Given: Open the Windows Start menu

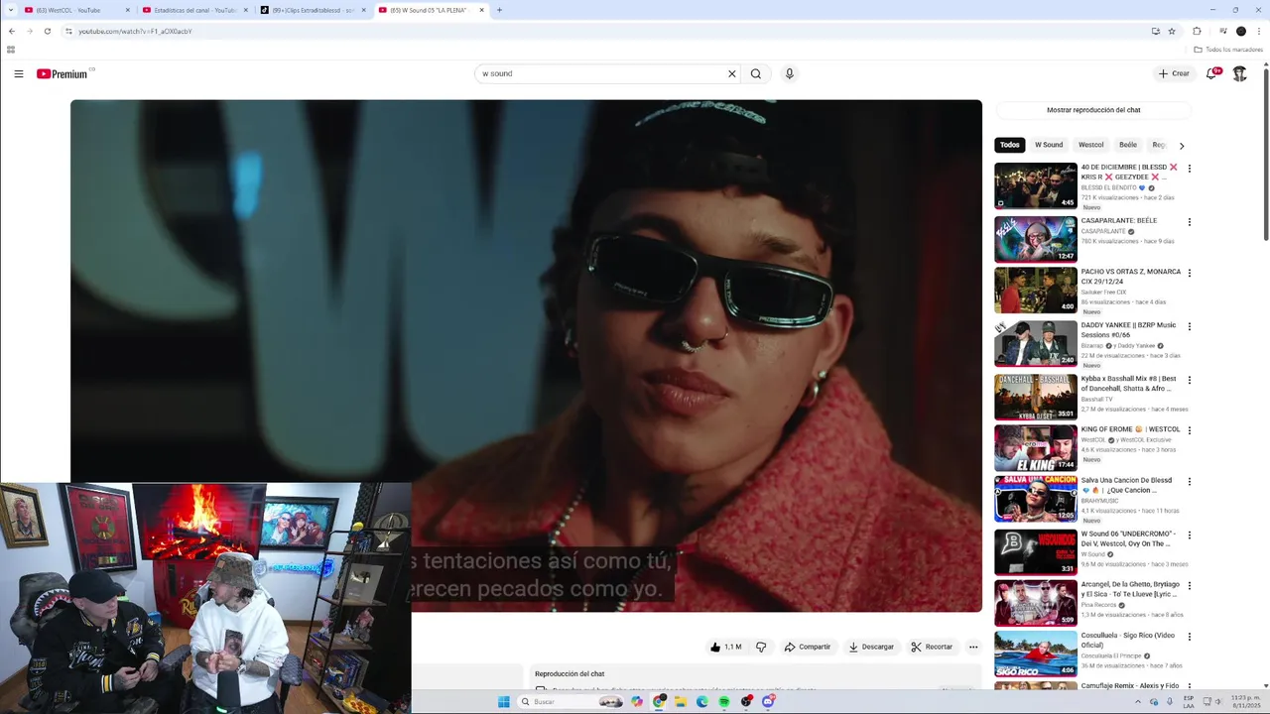Looking at the screenshot, I should click(503, 701).
